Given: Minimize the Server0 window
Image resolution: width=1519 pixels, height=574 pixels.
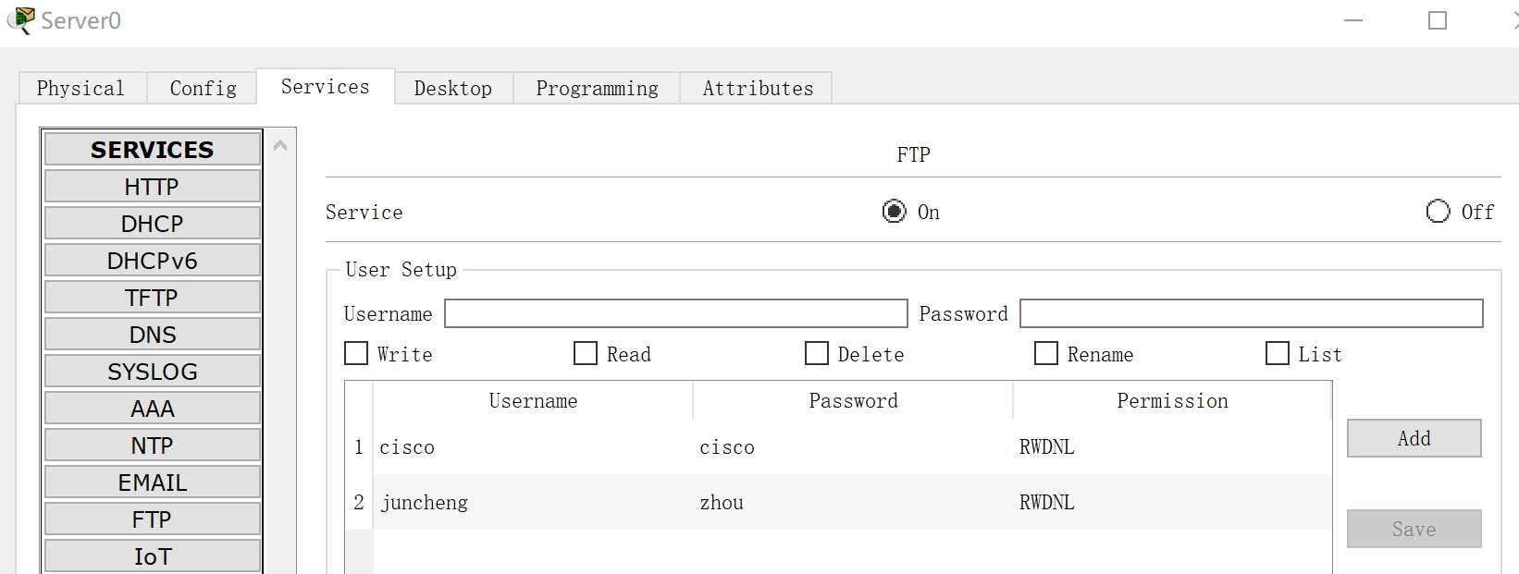Looking at the screenshot, I should 1353,20.
